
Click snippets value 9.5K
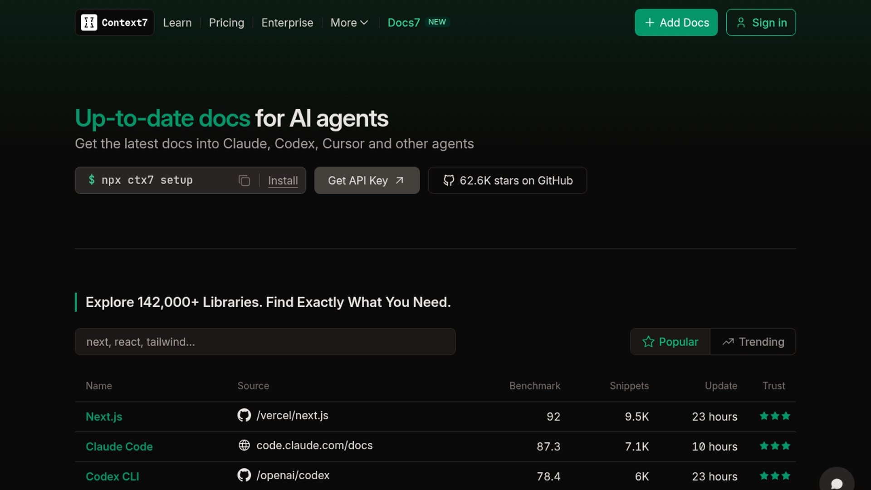[x=636, y=416]
